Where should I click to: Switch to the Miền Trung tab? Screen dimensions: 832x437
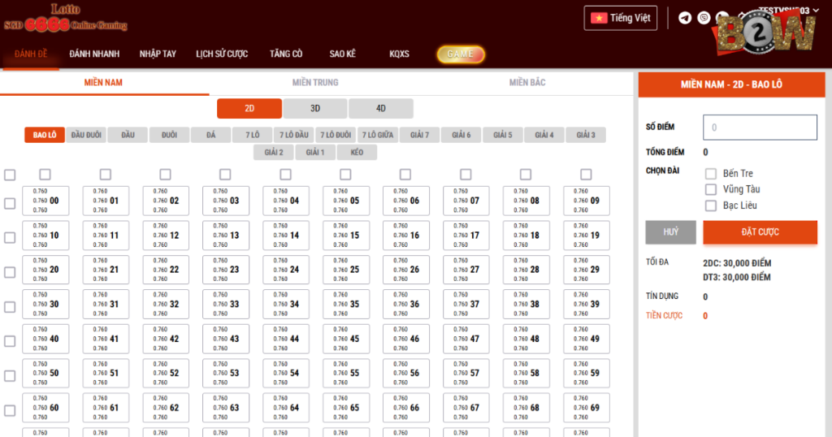[x=315, y=83]
